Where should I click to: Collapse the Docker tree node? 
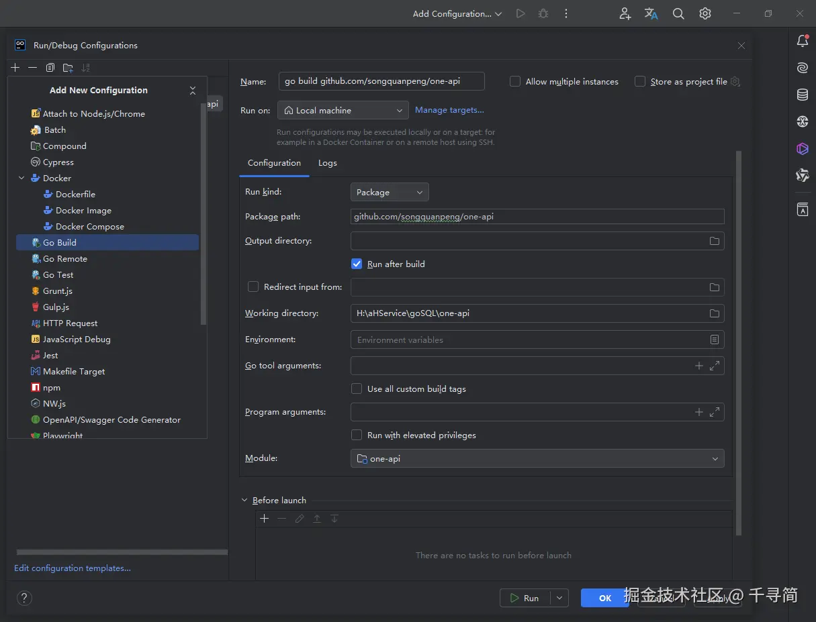click(21, 178)
